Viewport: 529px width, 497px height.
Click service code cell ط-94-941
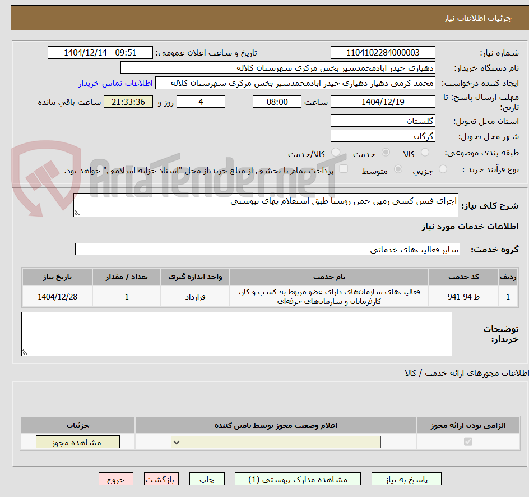pyautogui.click(x=463, y=297)
